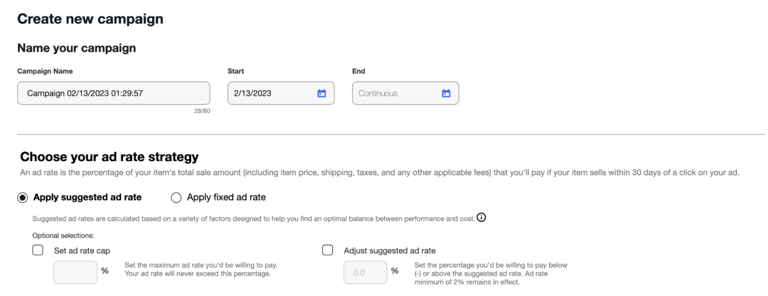This screenshot has height=296, width=768.
Task: Click the ad rate cap percentage box
Action: (x=75, y=272)
